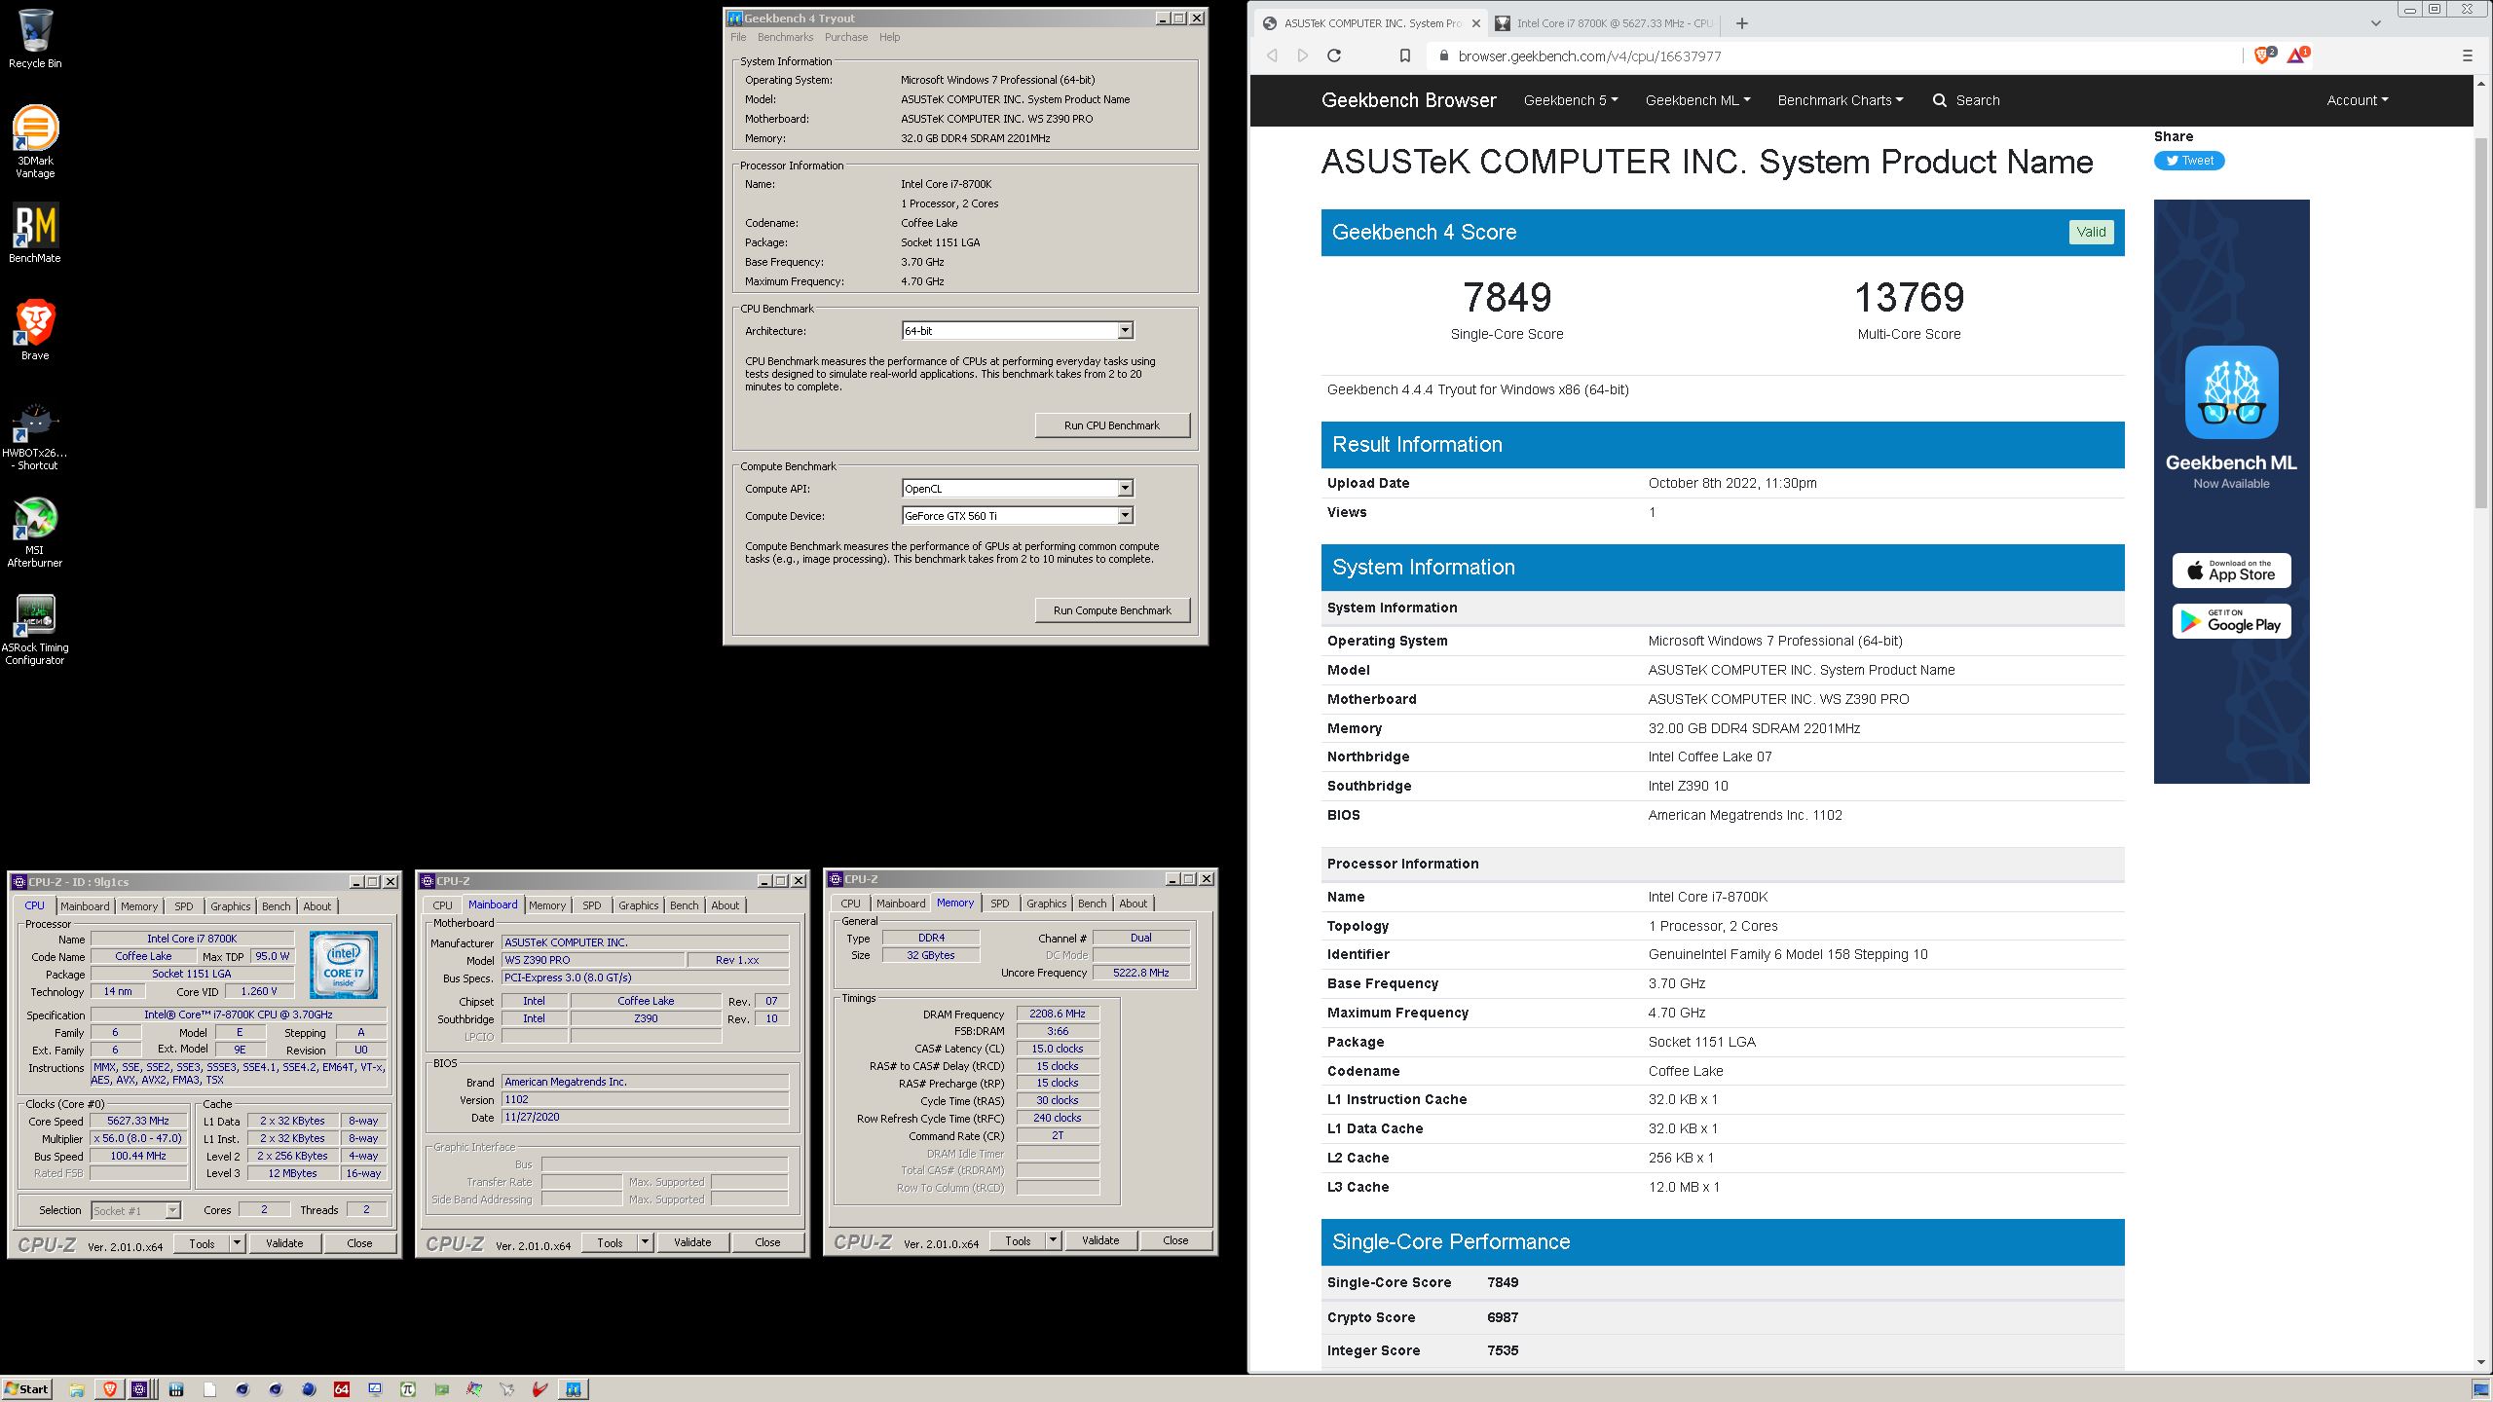This screenshot has width=2493, height=1402.
Task: Click the Show Desktop button in the taskbar corner
Action: click(2481, 1389)
